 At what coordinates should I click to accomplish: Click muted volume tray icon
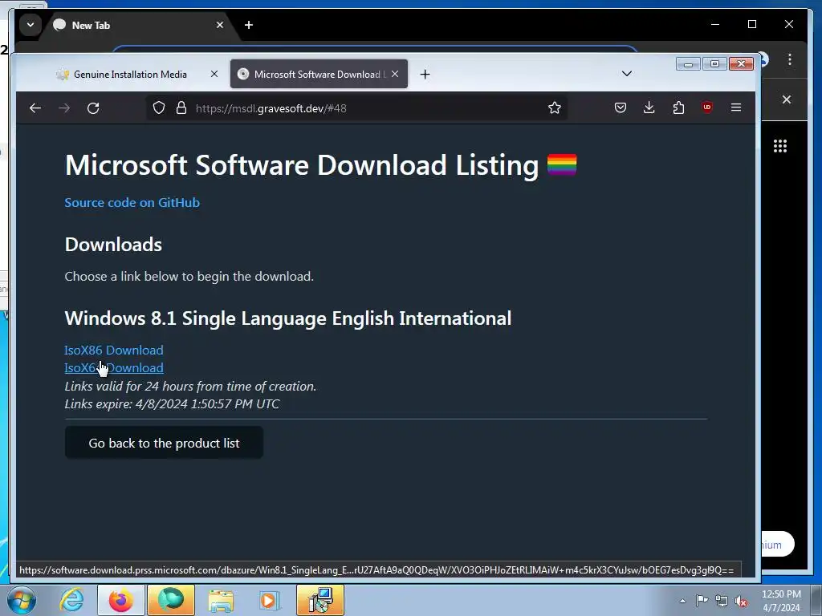[741, 602]
